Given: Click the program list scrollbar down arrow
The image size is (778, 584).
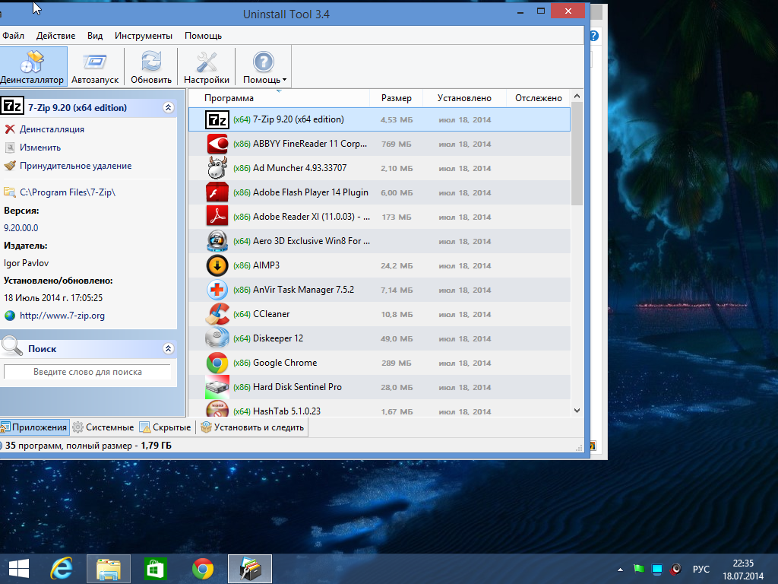Looking at the screenshot, I should click(577, 411).
